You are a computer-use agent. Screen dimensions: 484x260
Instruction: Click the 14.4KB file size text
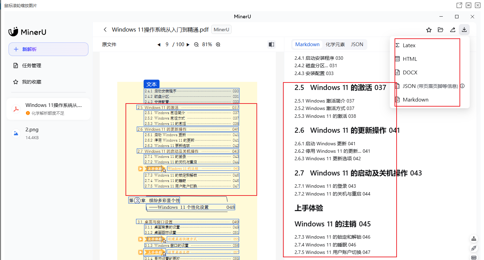[x=32, y=138]
